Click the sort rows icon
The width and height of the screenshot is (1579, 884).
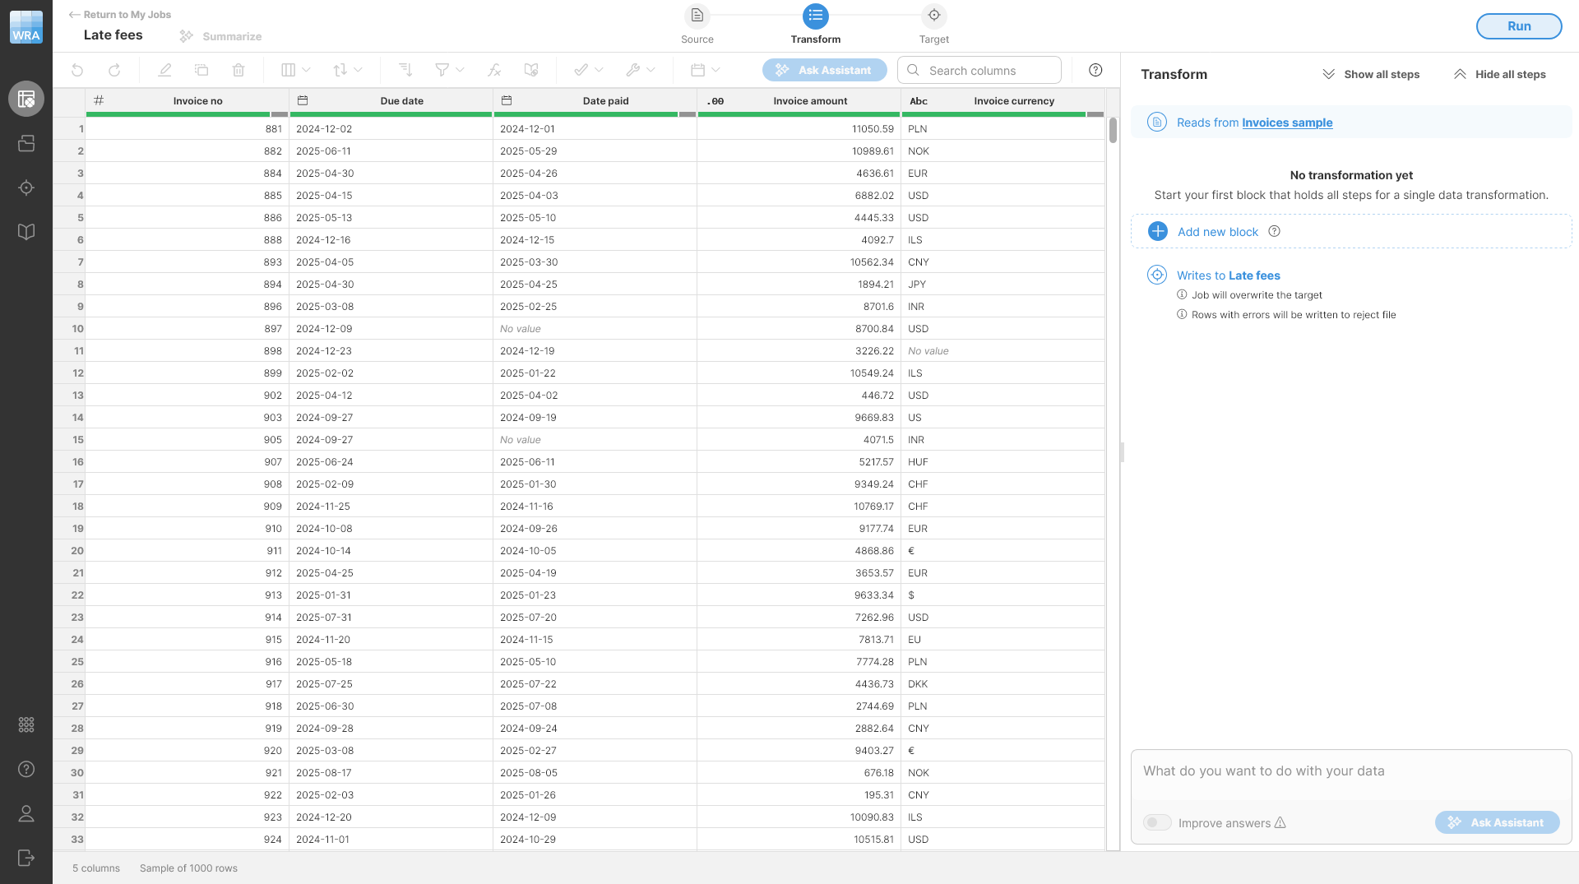[x=405, y=71]
